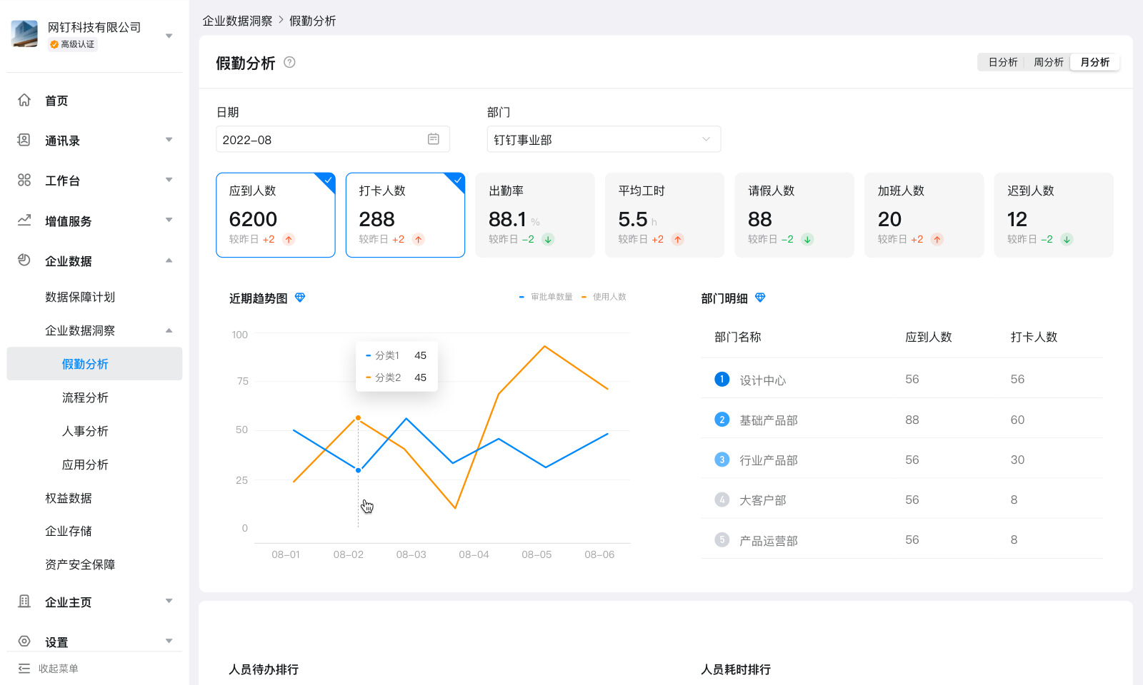Open the company switcher dropdown arrow

[x=169, y=36]
